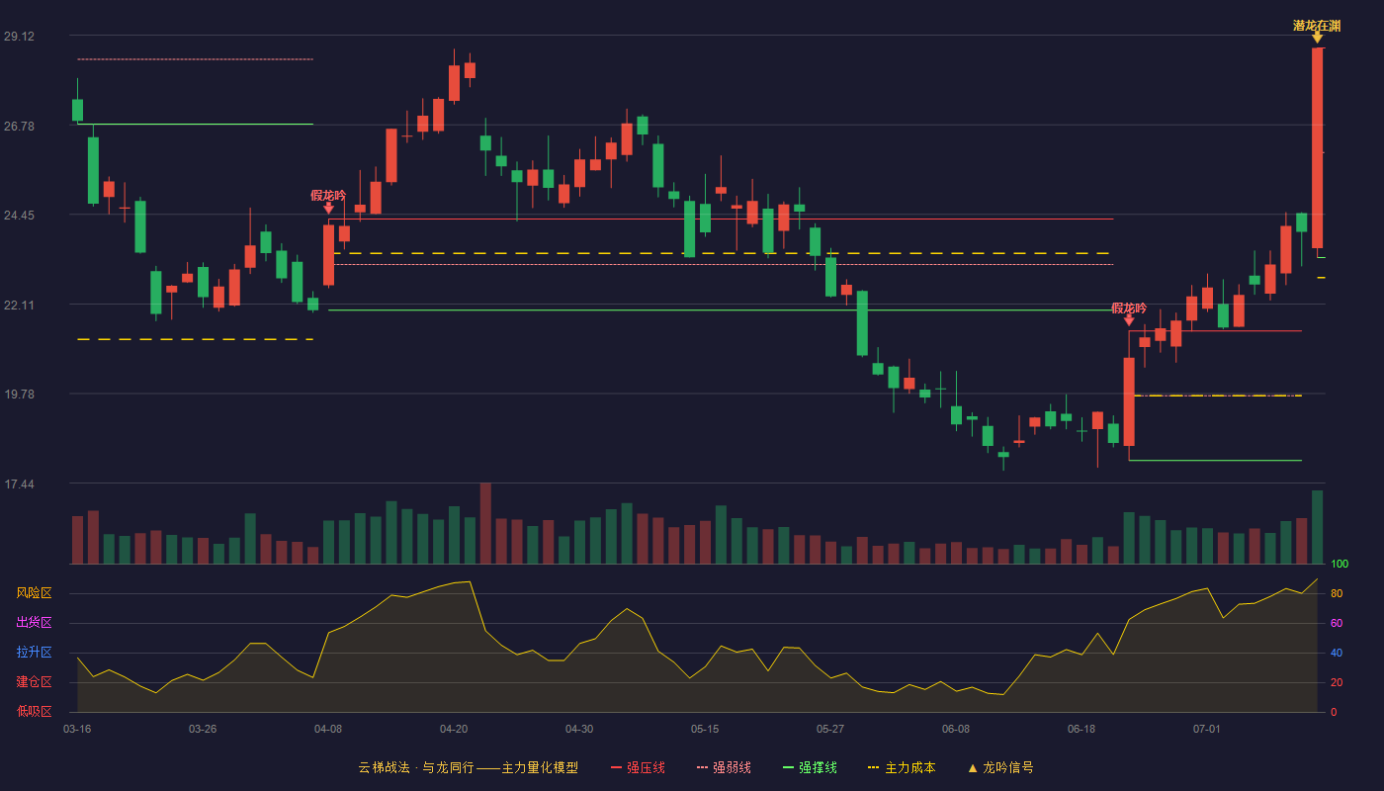Screen dimensions: 1384x791
Task: Click the last green volume bar
Action: (x=1317, y=527)
